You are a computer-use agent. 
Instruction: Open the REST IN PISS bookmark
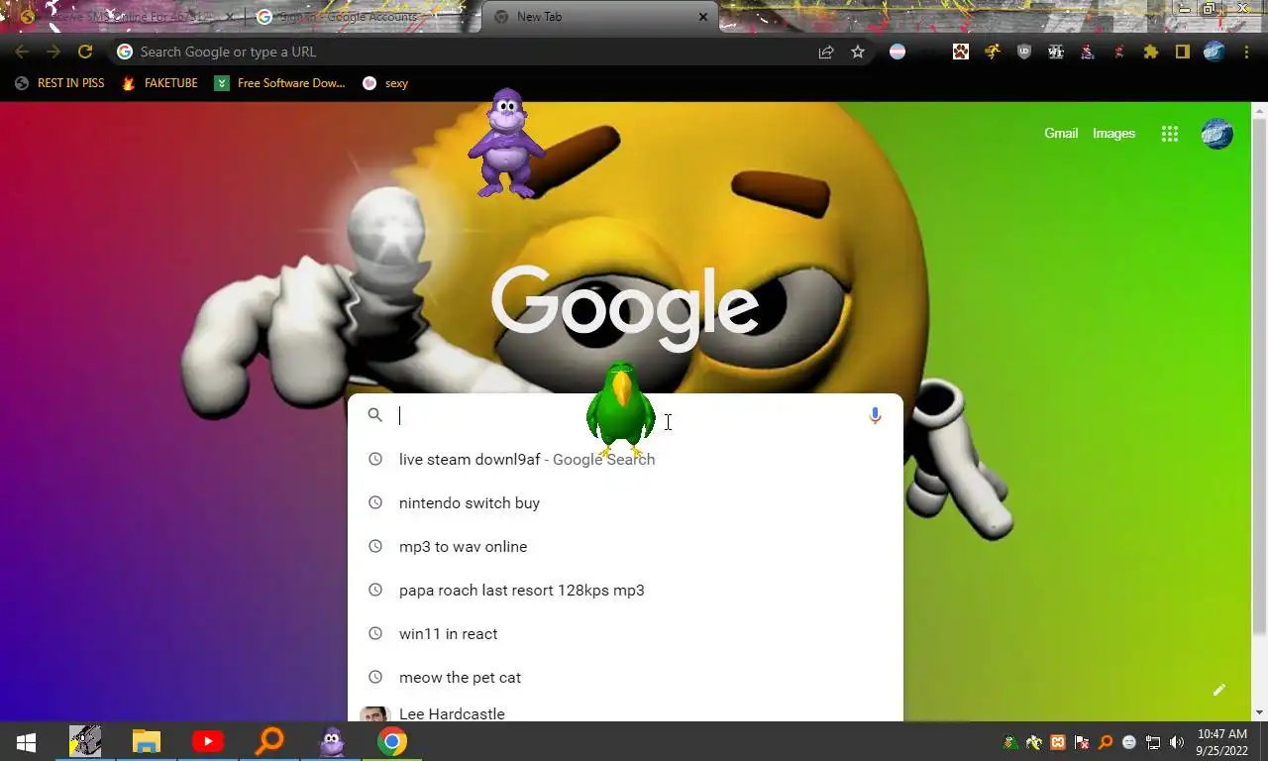click(59, 83)
